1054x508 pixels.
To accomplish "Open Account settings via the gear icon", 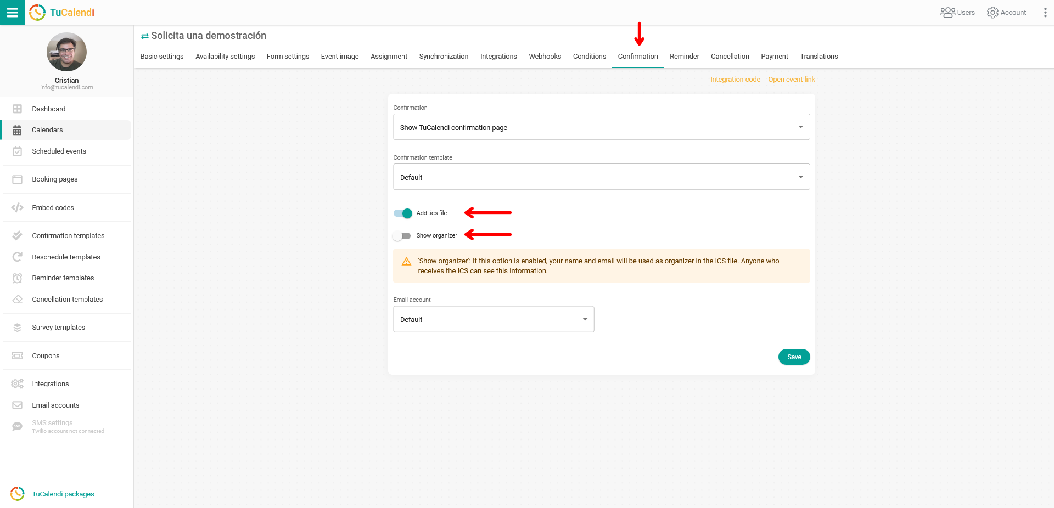I will (993, 12).
